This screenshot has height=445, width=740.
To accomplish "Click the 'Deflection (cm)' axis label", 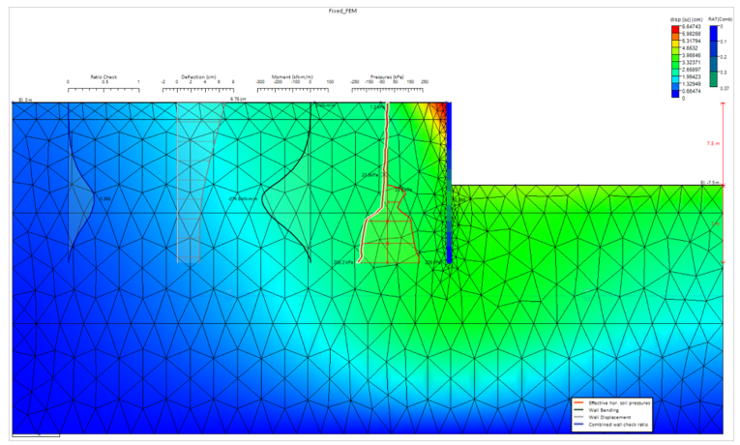I will click(x=198, y=77).
